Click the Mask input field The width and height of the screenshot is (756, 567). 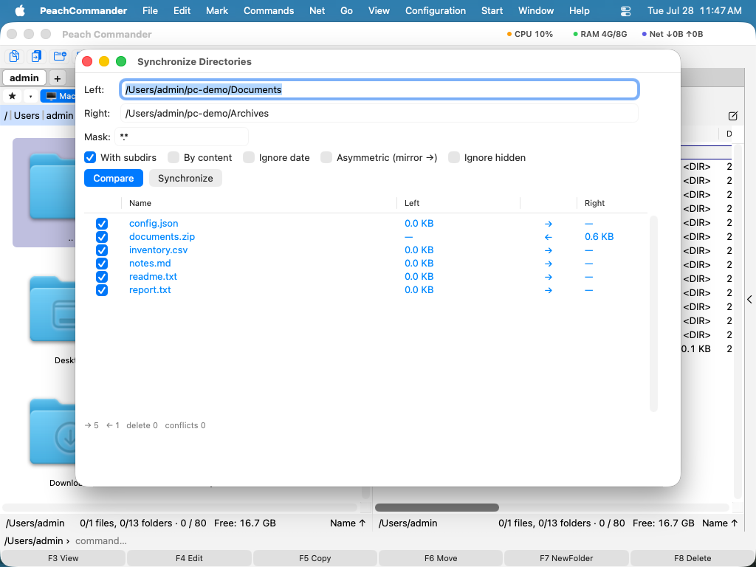[182, 137]
